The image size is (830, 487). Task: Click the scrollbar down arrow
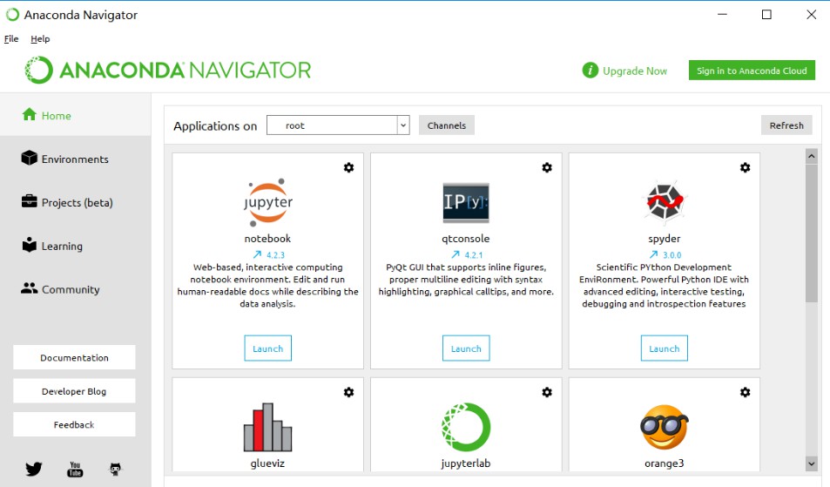pyautogui.click(x=811, y=463)
